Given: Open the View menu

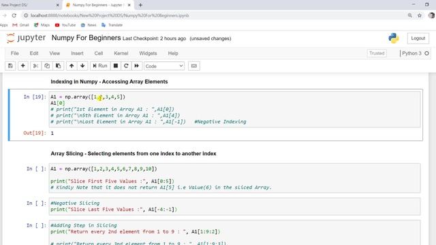Looking at the screenshot, I should pos(54,53).
